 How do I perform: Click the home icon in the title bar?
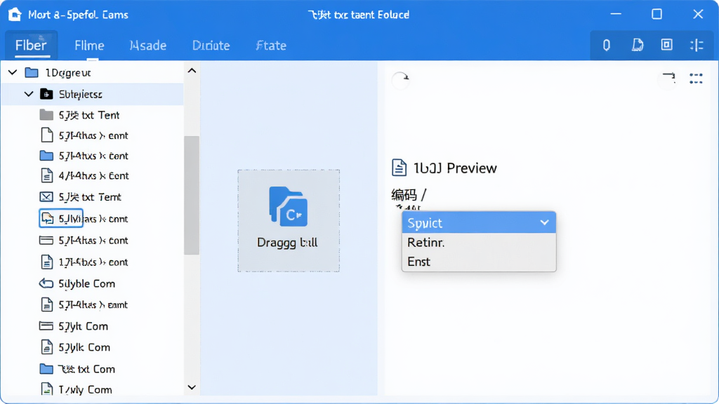point(15,15)
